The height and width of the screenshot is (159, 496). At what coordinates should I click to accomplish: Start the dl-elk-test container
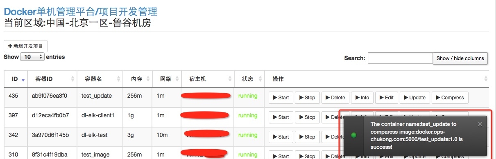click(x=281, y=137)
